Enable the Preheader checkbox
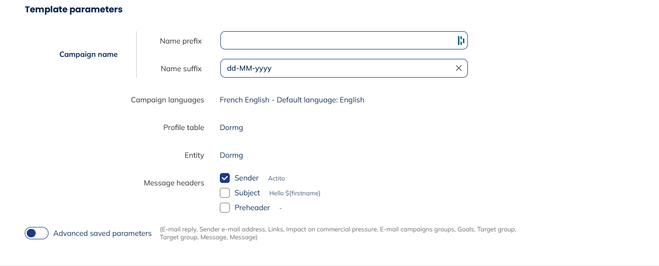 pos(225,208)
